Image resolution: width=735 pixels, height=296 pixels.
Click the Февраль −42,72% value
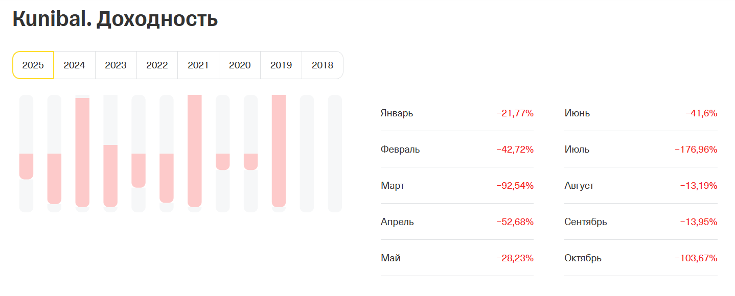(515, 150)
